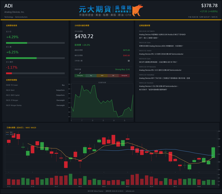This screenshot has width=222, height=194.
Task: Click the red progress bar under -1.17%
Action: (x=9, y=74)
